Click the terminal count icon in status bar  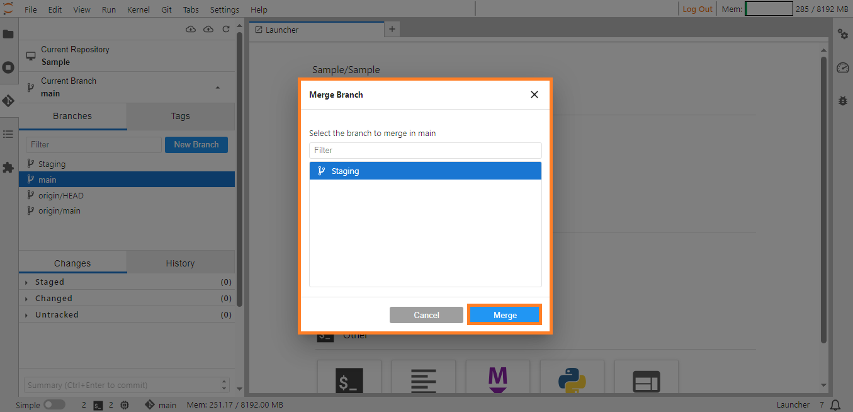tap(98, 405)
